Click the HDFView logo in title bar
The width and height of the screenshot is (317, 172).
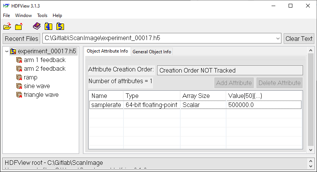(6, 6)
